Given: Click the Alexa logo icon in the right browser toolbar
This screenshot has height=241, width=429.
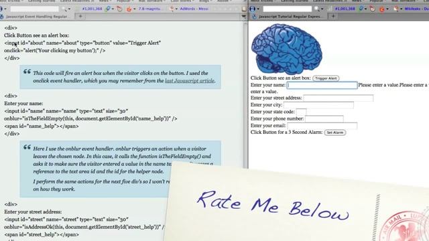Looking at the screenshot, I should point(252,9).
